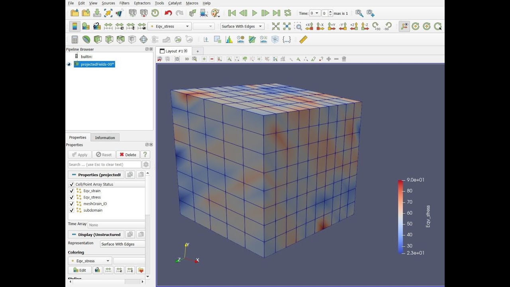Rescale to data range icon
510x287 pixels.
pos(108,26)
